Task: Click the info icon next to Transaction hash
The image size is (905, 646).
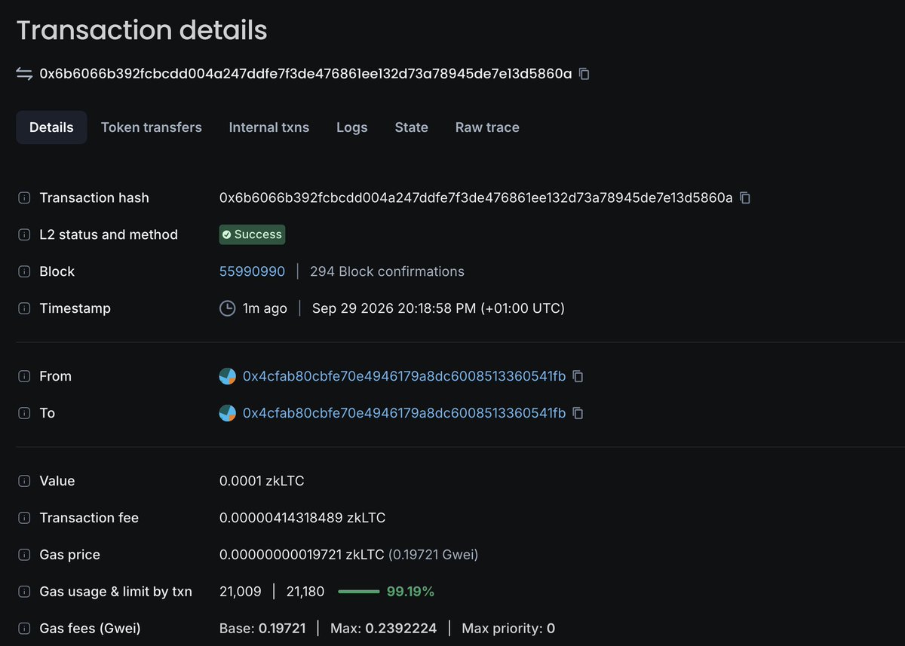Action: pyautogui.click(x=24, y=197)
